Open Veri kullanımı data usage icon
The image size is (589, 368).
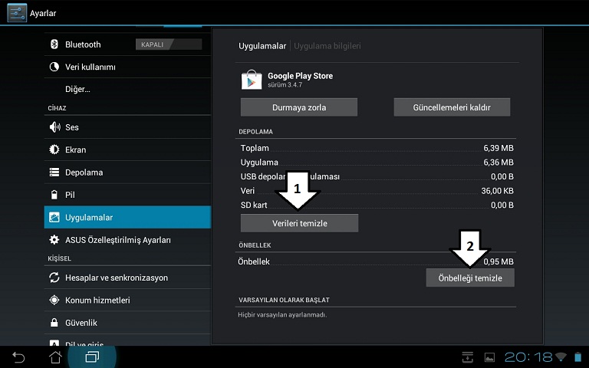pyautogui.click(x=54, y=67)
